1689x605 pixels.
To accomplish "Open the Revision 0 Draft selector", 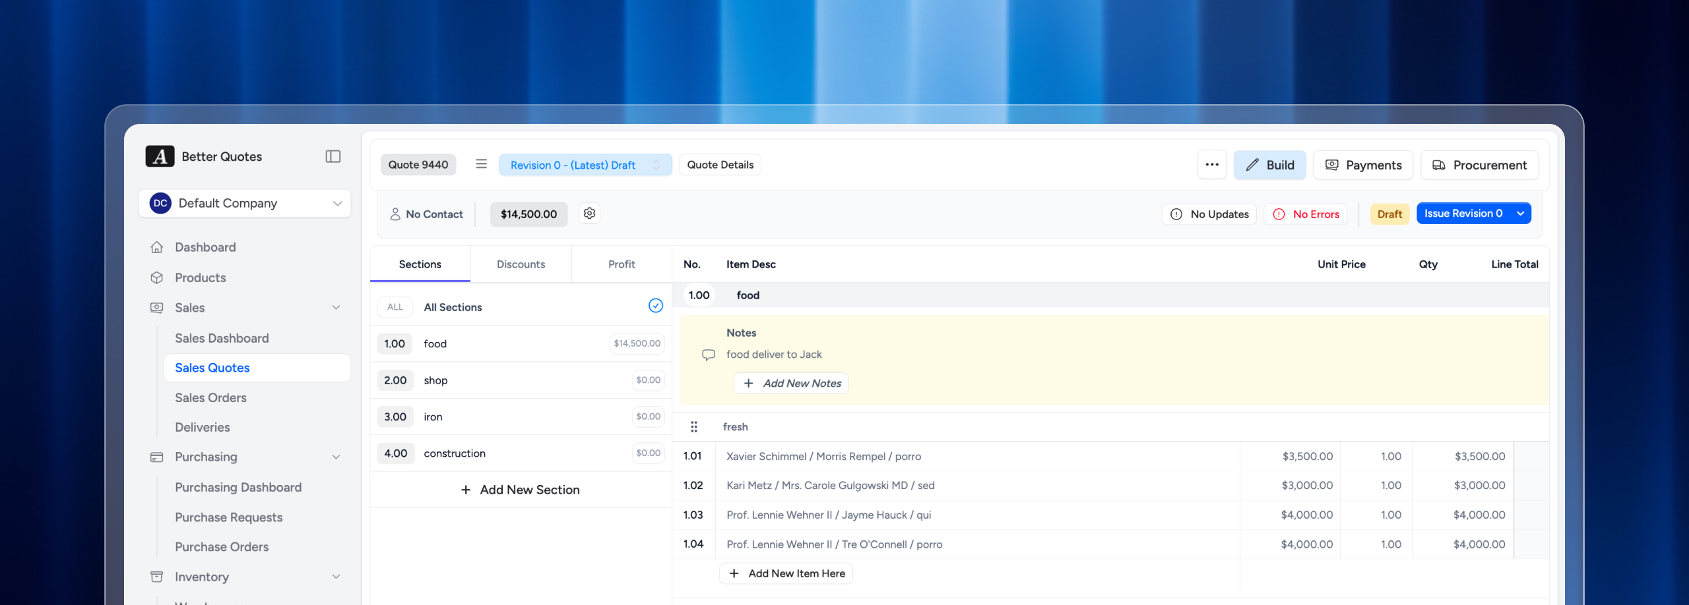I will coord(585,165).
